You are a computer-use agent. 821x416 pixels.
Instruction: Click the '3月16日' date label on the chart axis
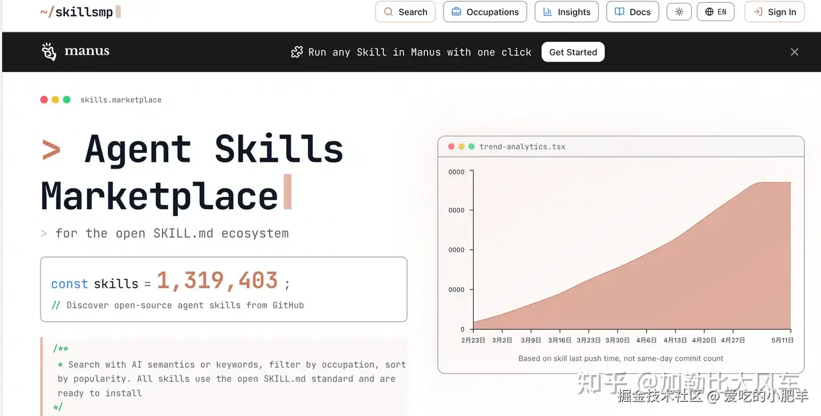560,340
